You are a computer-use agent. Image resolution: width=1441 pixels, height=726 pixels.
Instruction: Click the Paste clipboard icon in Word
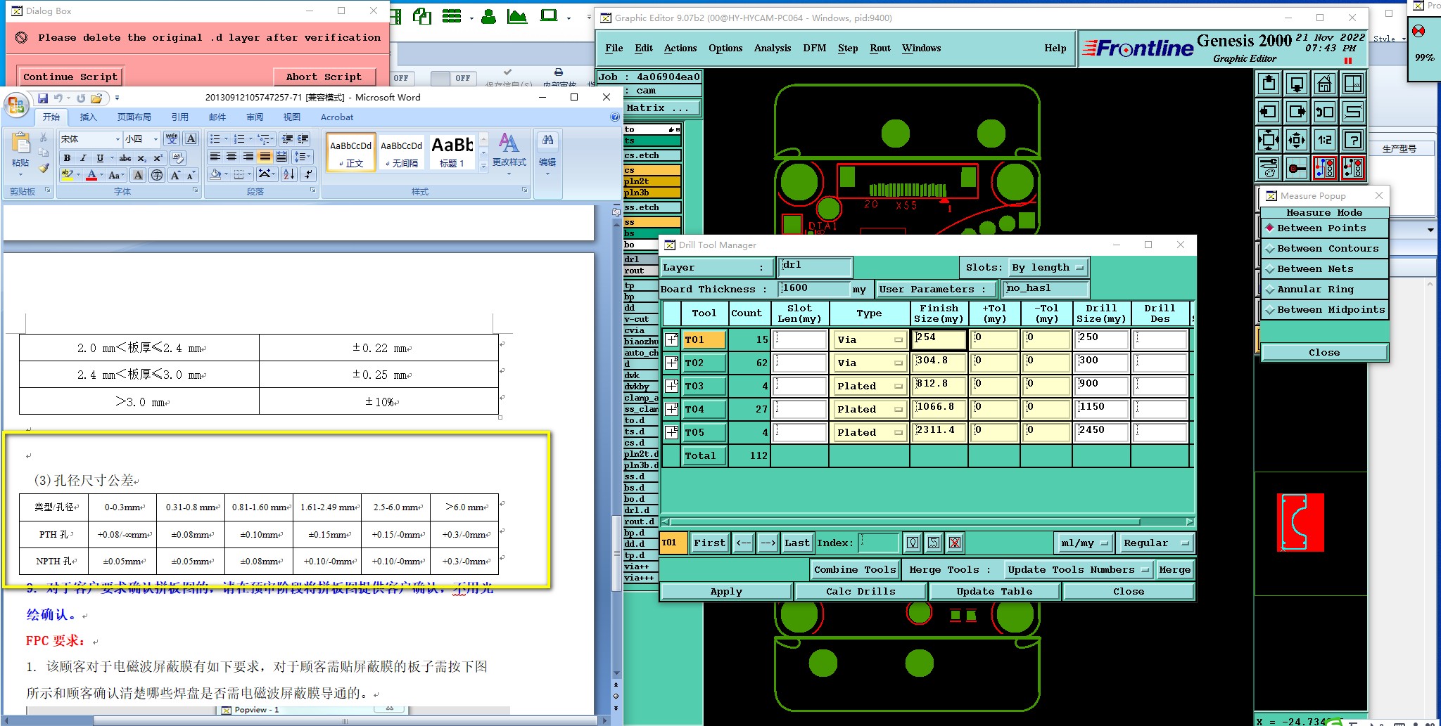[x=21, y=143]
